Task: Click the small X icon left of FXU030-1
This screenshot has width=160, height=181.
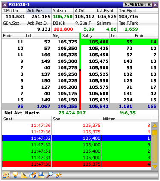Action: point(5,5)
